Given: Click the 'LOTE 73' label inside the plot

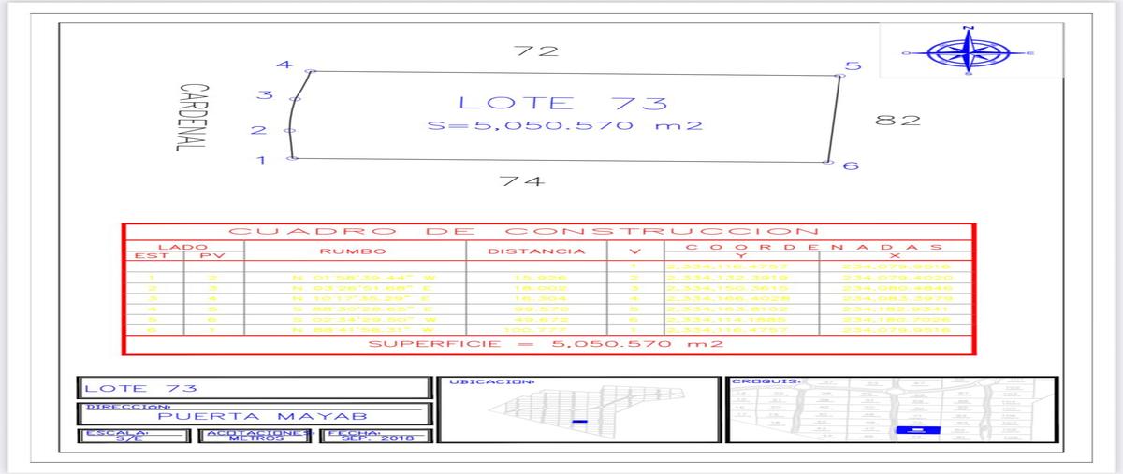Looking at the screenshot, I should pyautogui.click(x=562, y=103).
